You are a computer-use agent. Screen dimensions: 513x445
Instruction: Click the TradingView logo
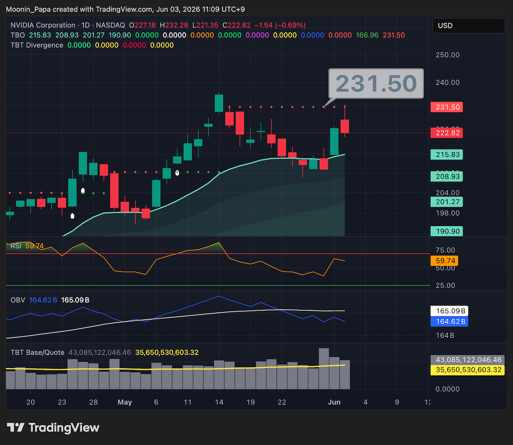click(53, 427)
